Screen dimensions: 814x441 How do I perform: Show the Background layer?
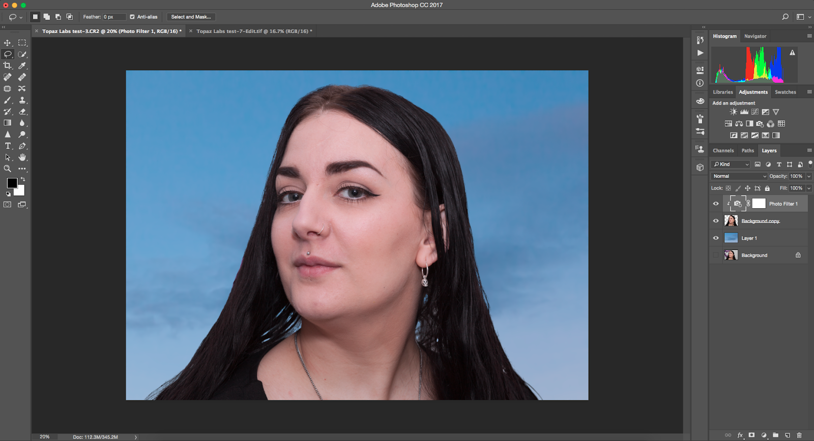point(716,255)
